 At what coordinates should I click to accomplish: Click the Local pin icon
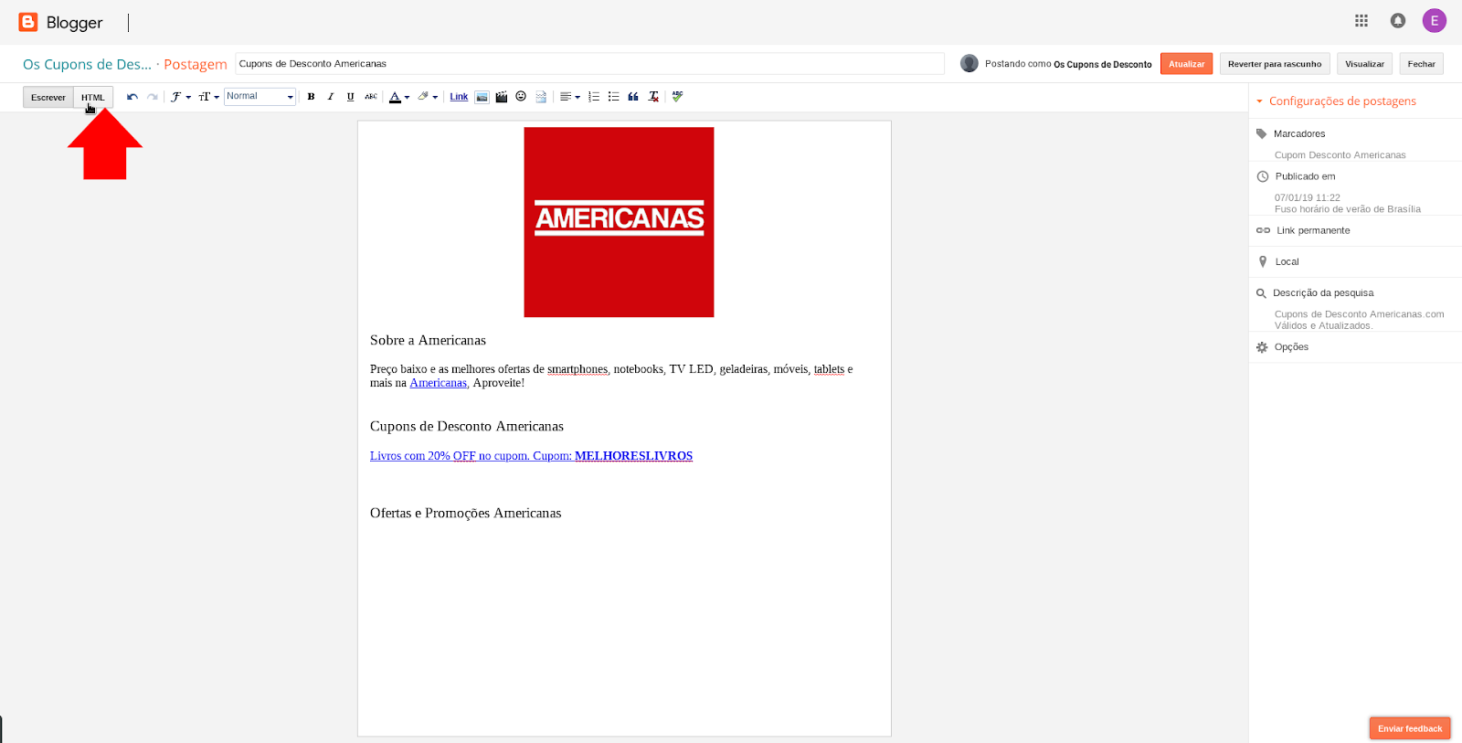tap(1263, 261)
